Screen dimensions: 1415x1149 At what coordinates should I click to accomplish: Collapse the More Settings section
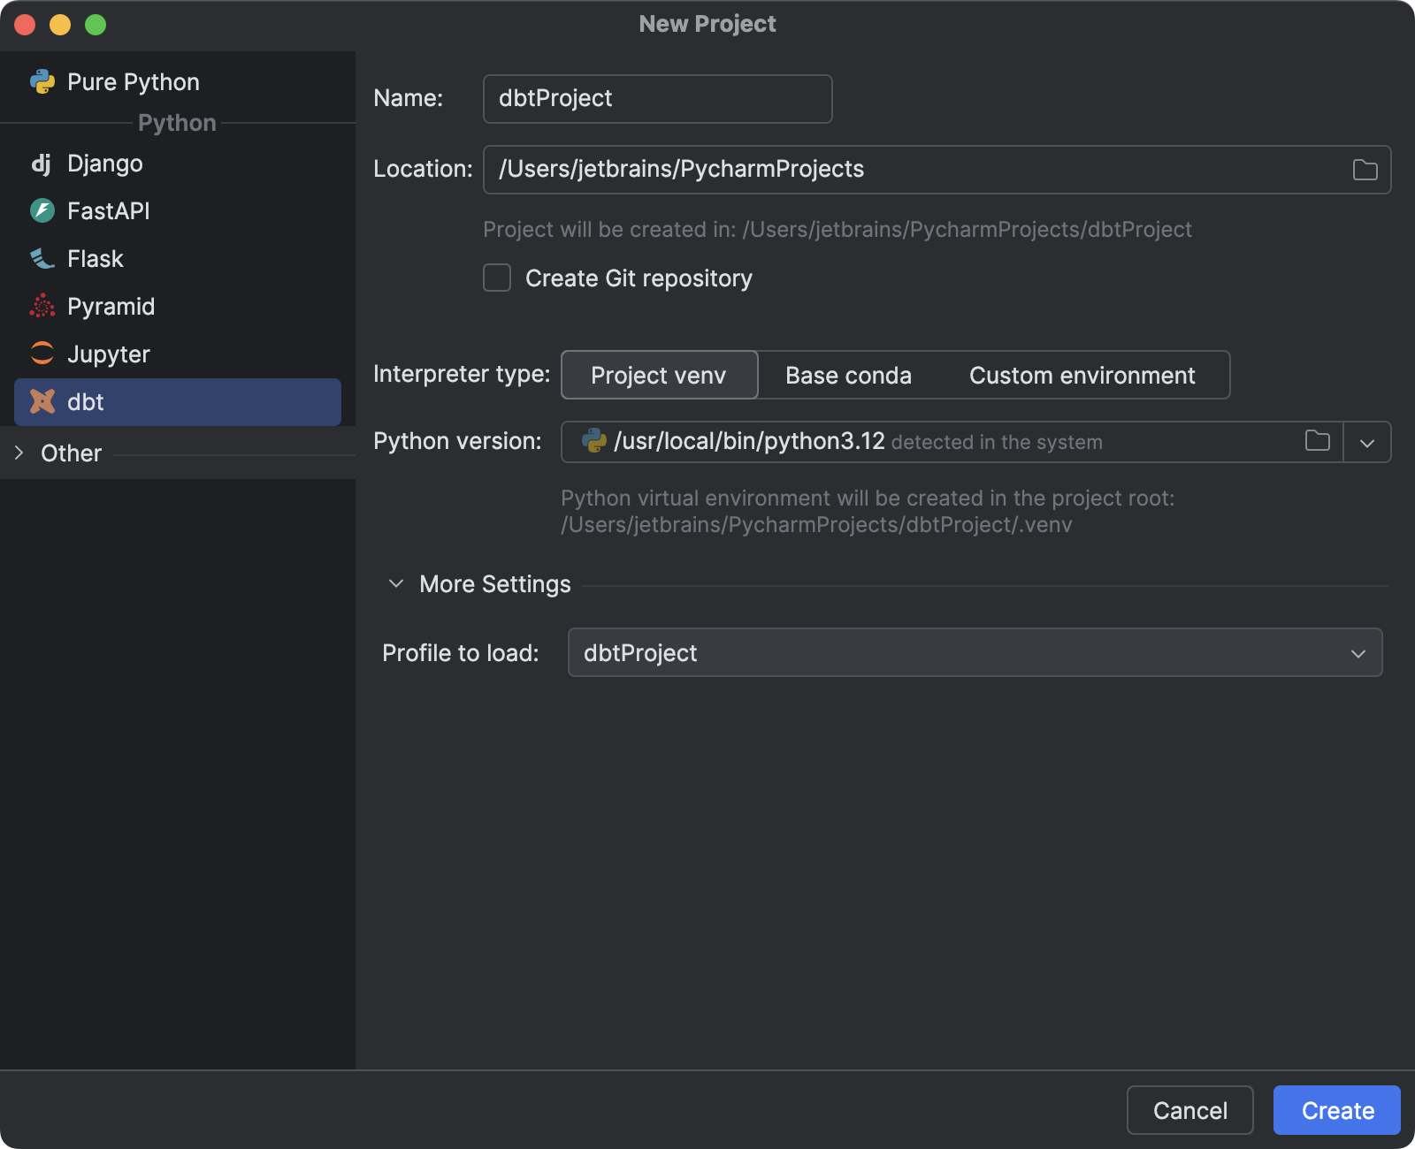[397, 583]
